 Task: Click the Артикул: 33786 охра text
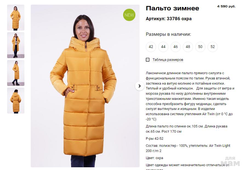169,19
